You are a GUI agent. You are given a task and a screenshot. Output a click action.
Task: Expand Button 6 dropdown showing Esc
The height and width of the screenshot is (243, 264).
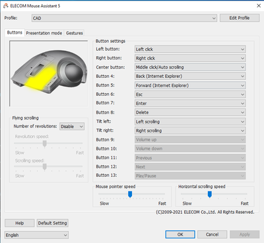[190, 94]
